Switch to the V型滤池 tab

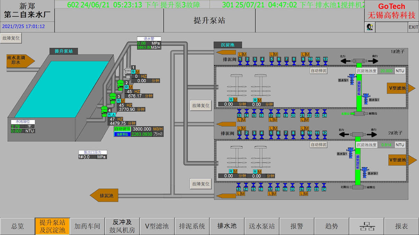tap(157, 226)
